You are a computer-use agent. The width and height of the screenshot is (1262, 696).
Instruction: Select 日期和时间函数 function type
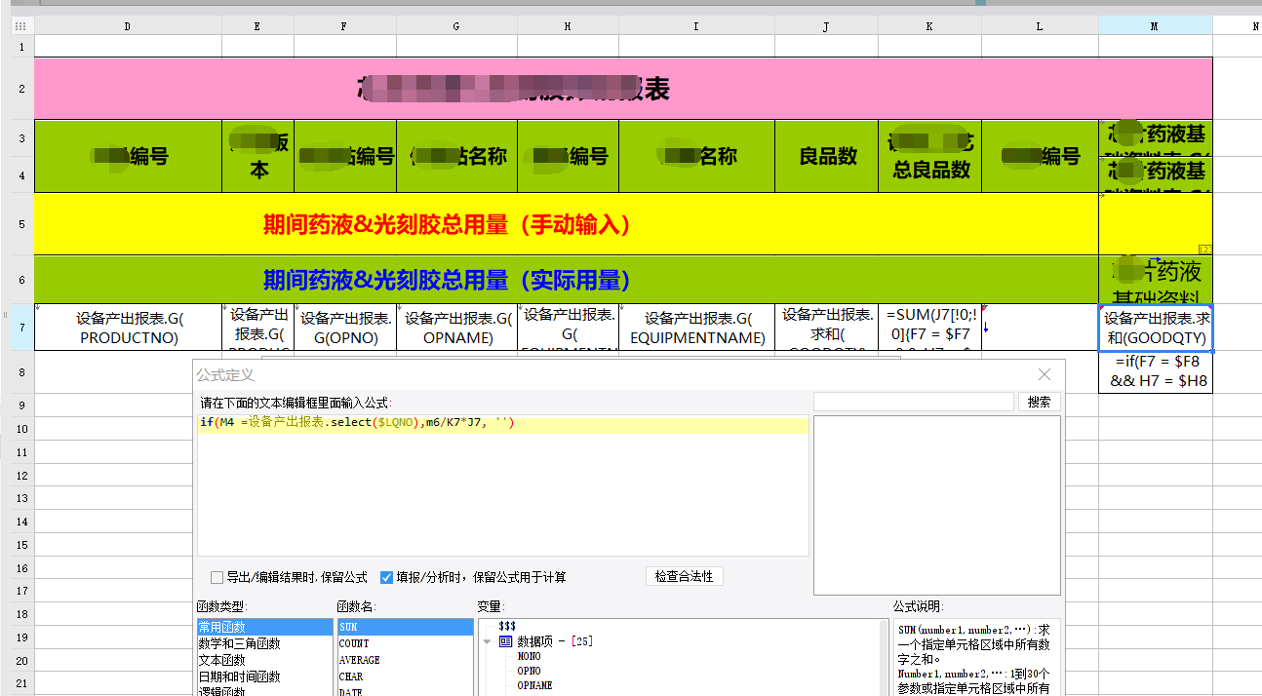(x=239, y=677)
